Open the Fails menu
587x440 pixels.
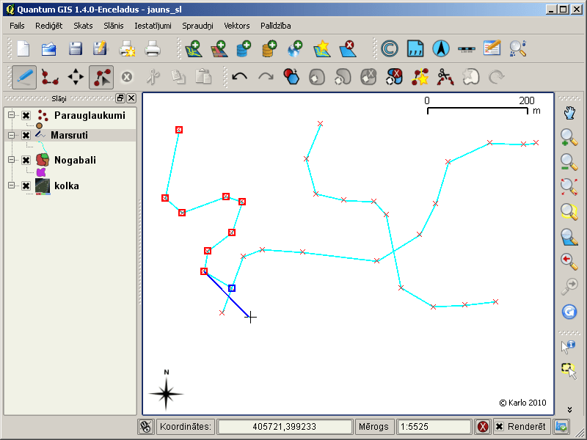point(17,26)
